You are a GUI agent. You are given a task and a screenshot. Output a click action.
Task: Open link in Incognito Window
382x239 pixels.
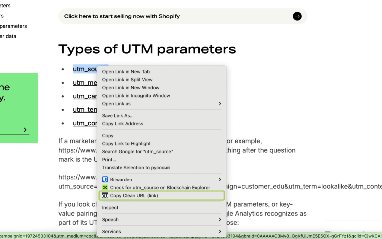click(x=162, y=96)
